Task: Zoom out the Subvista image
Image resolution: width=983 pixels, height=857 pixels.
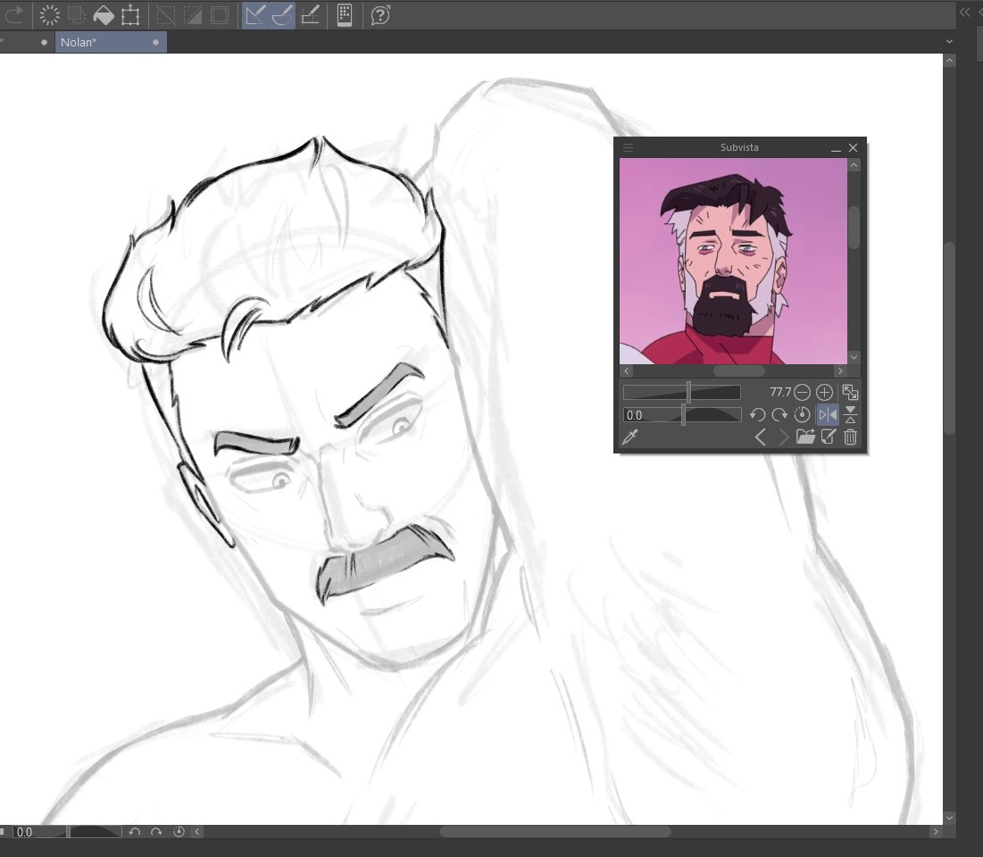Action: pyautogui.click(x=802, y=393)
